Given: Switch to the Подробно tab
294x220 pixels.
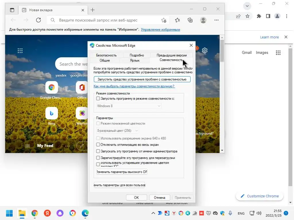Looking at the screenshot, I should (137, 55).
